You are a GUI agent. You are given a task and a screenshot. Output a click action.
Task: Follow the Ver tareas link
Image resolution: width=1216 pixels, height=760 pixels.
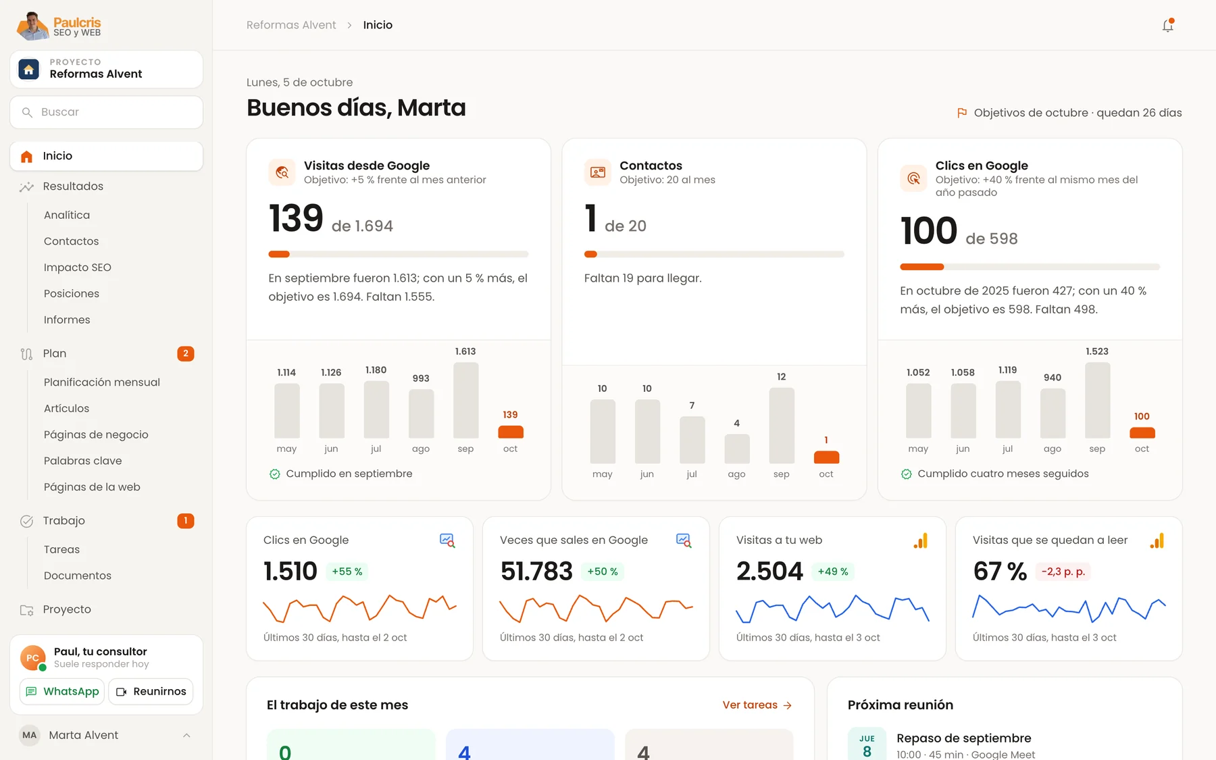(x=757, y=705)
